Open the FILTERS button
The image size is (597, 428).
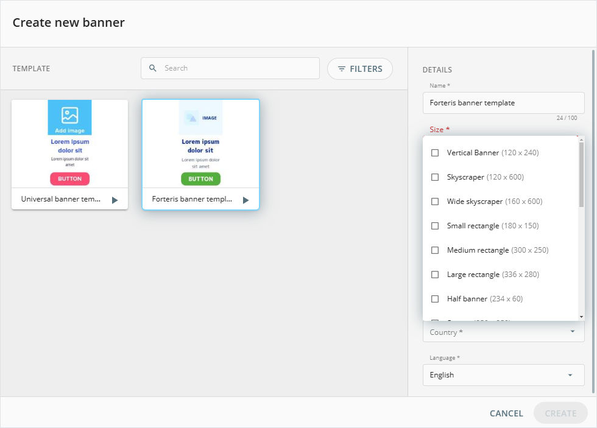point(359,69)
